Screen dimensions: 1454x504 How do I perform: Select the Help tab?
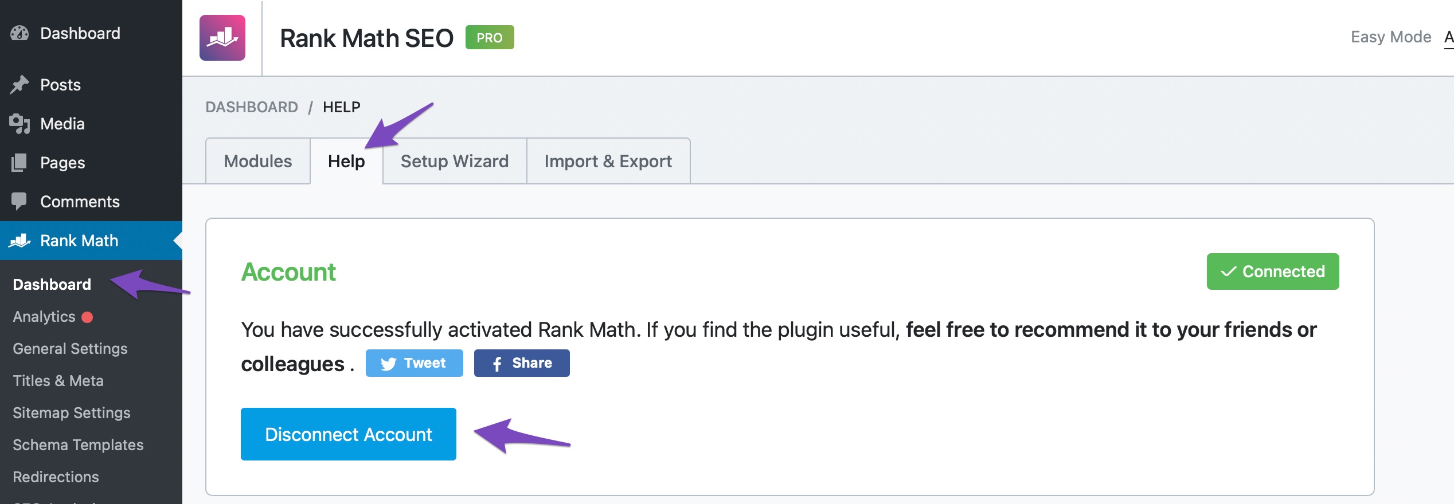pos(346,161)
